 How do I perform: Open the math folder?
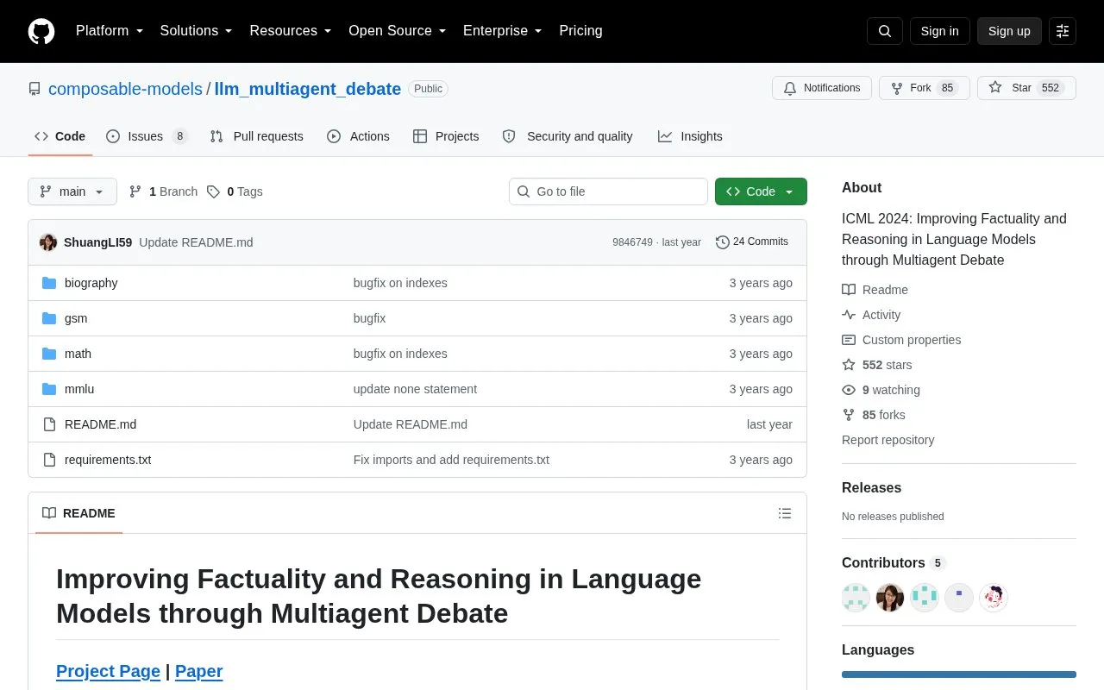click(78, 354)
